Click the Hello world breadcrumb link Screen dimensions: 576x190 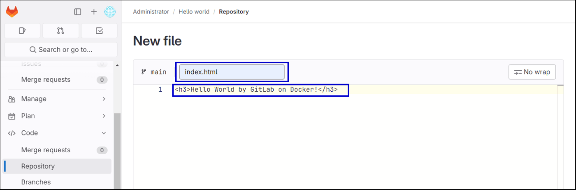coord(194,12)
